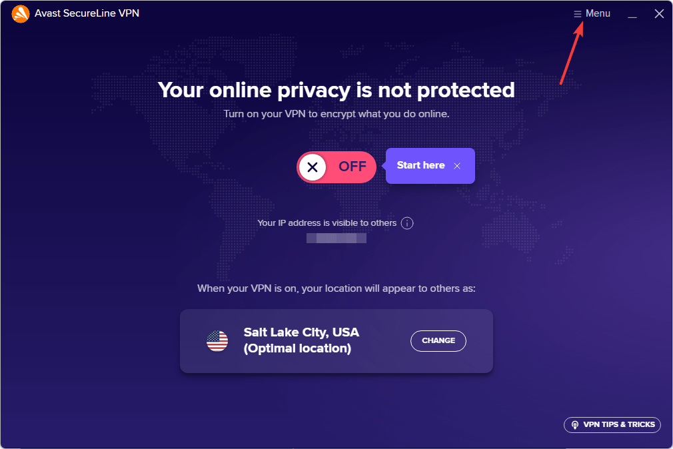Click the lightbulb icon in VPN Tips
The image size is (673, 449).
coord(574,425)
